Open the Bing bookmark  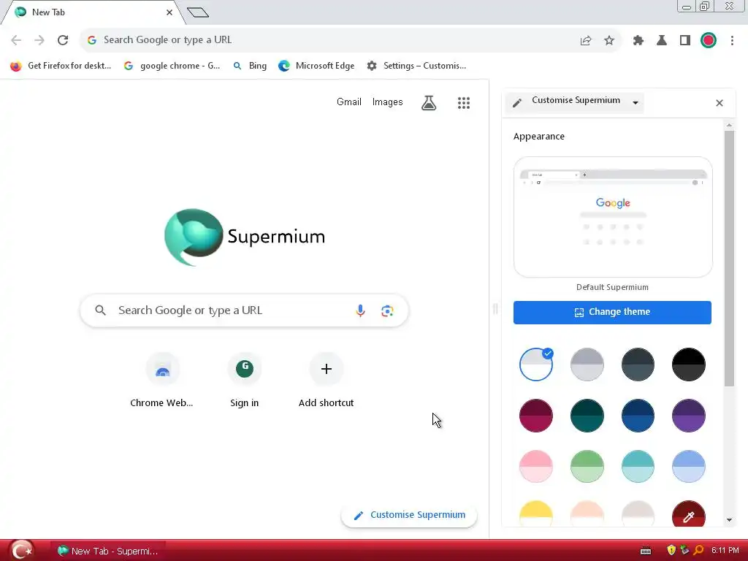pos(250,66)
